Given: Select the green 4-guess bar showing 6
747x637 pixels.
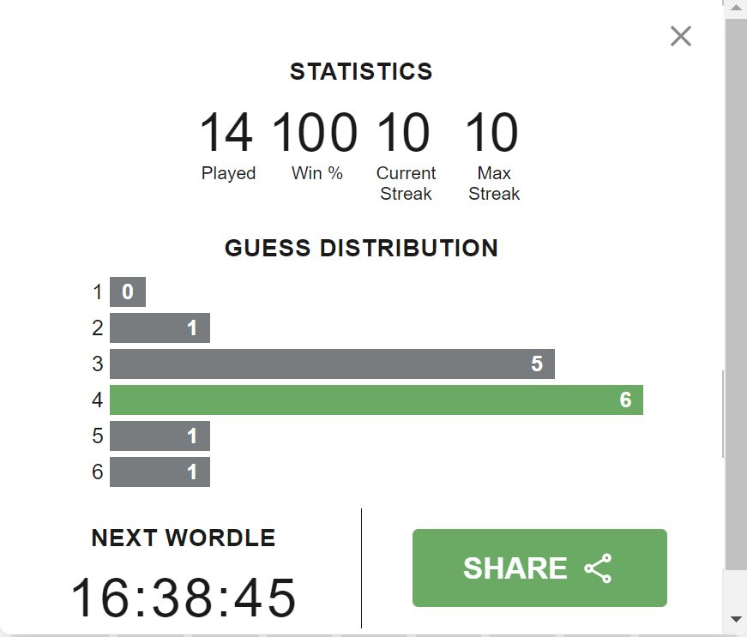Looking at the screenshot, I should pyautogui.click(x=377, y=400).
